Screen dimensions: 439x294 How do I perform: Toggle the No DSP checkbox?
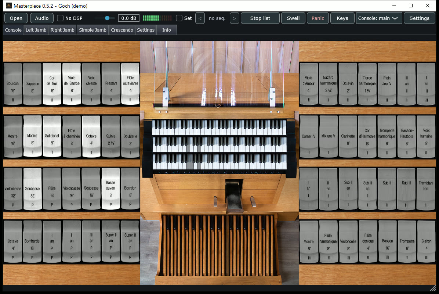tap(60, 18)
